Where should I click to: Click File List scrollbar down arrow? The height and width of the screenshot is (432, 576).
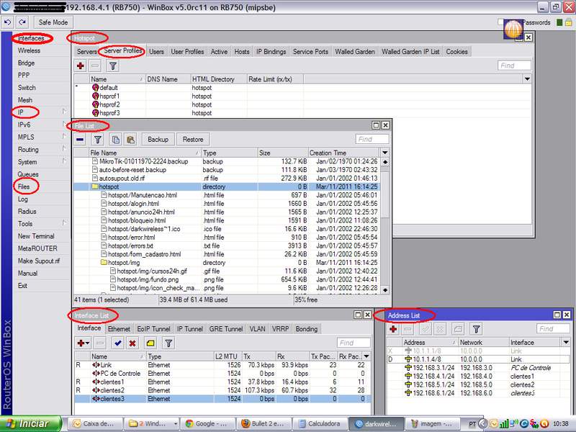385,290
